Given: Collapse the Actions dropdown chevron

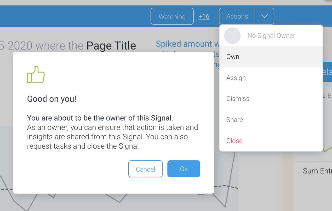Looking at the screenshot, I should click(265, 16).
